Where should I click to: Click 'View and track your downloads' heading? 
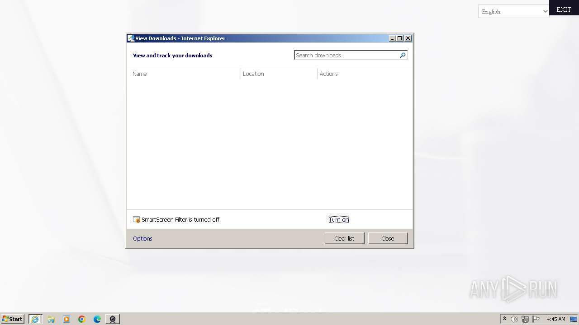(172, 56)
